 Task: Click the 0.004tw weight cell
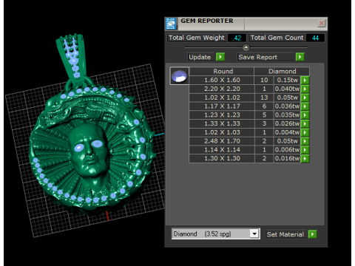pyautogui.click(x=287, y=132)
